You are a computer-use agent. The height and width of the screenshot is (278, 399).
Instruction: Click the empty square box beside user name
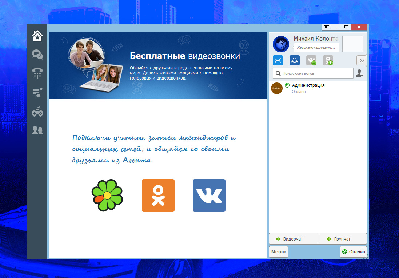(353, 44)
